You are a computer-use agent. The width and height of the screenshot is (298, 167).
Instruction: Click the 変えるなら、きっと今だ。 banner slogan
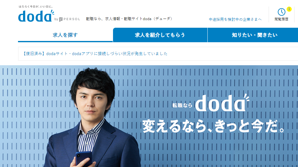point(213,126)
